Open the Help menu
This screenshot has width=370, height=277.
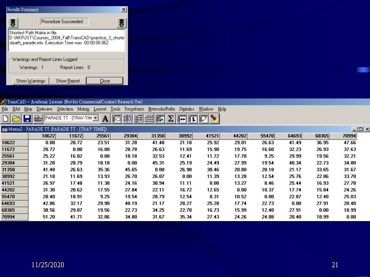tap(222, 109)
